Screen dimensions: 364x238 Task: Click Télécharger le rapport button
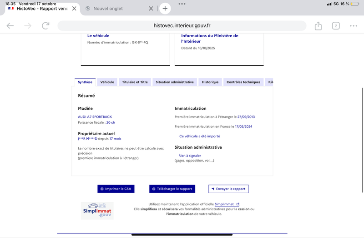pyautogui.click(x=172, y=189)
